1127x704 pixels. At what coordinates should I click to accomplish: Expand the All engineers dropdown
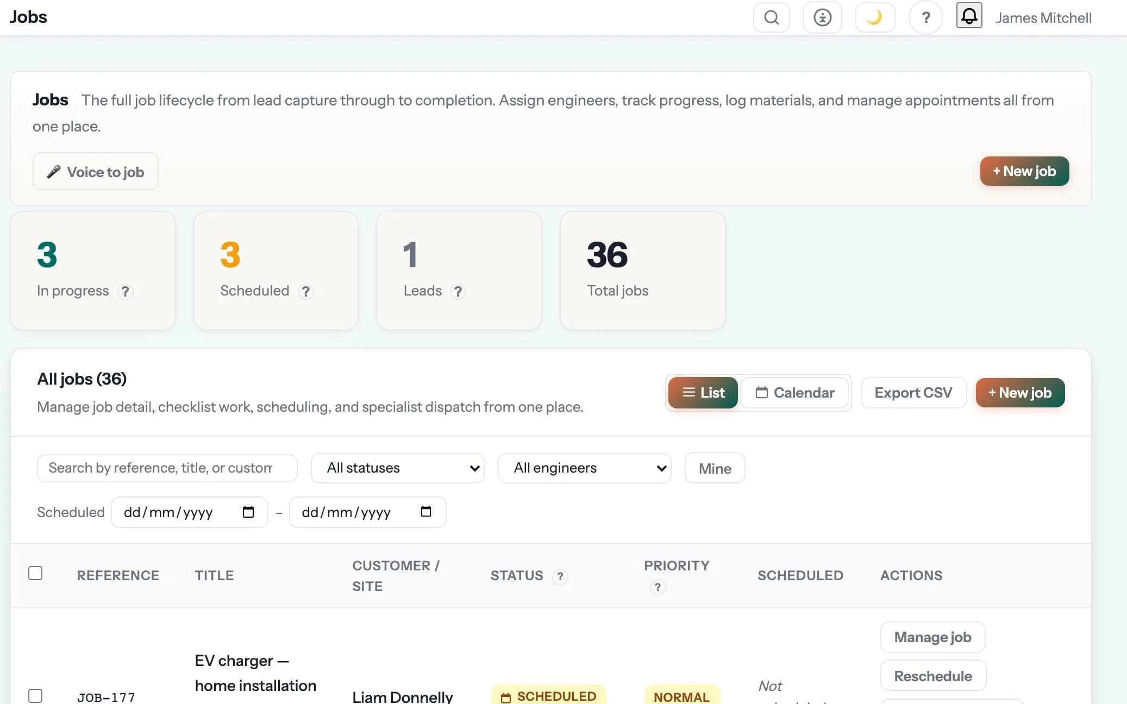tap(585, 468)
